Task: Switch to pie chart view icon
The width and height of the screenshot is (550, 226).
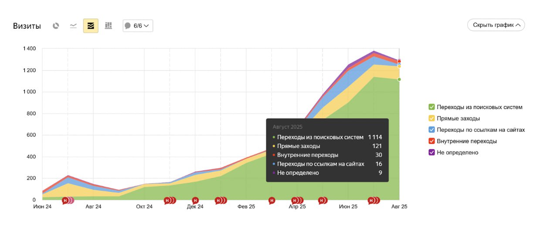Action: 56,26
